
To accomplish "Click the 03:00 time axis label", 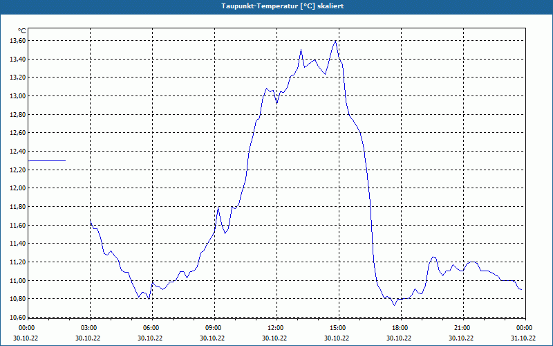I will click(90, 328).
